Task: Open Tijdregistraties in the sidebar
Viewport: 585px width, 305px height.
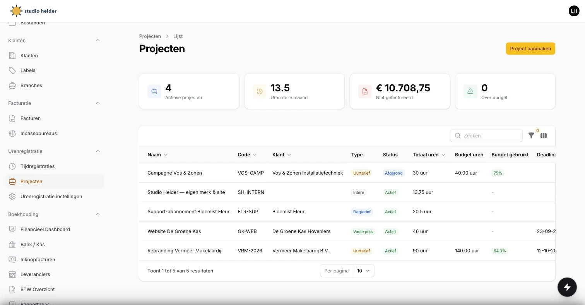Action: pyautogui.click(x=55, y=166)
